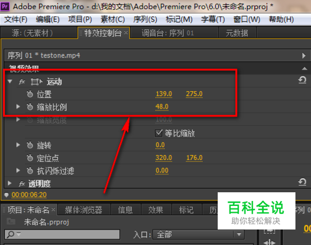Show timeline view arrow beside testone.mp4
The height and width of the screenshot is (245, 311).
tap(304, 55)
